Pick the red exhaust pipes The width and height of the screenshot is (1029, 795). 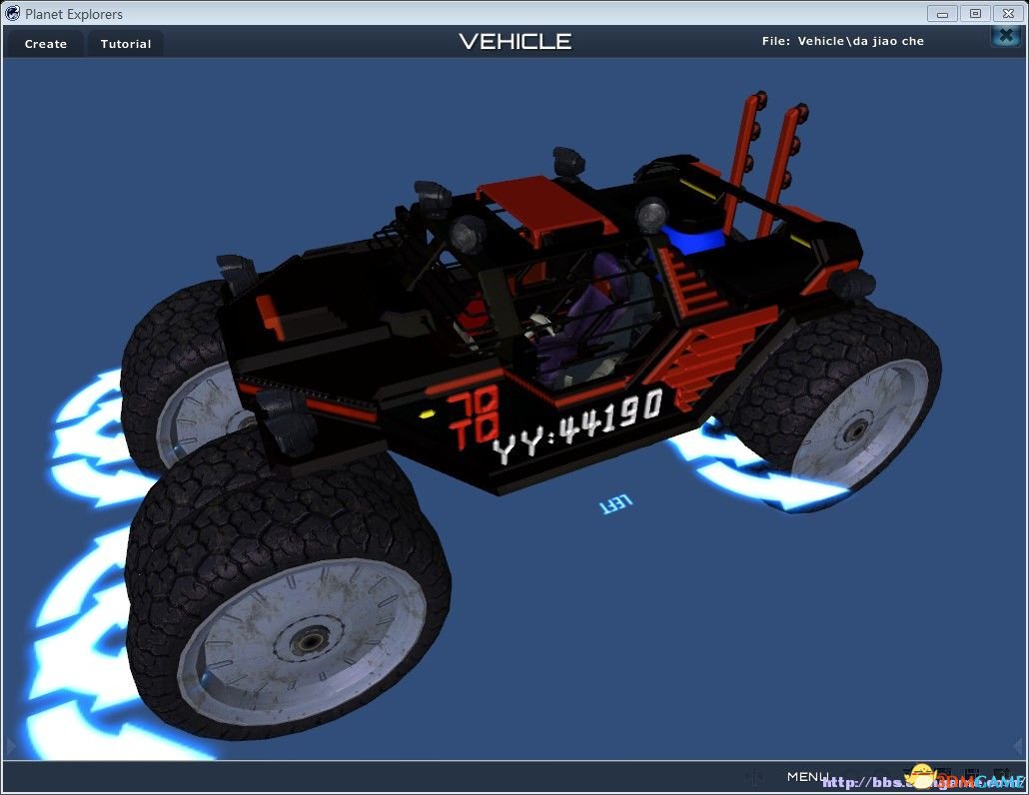coord(764,160)
